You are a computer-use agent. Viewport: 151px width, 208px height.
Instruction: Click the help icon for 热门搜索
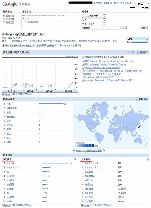pos(75,159)
